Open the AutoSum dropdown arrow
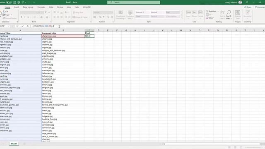The height and width of the screenshot is (149, 265). [218, 11]
